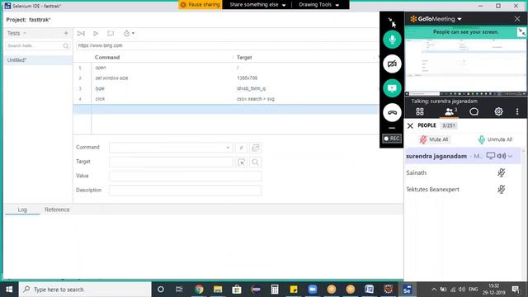528x297 pixels.
Task: Click the find target in page icon
Action: tap(256, 162)
